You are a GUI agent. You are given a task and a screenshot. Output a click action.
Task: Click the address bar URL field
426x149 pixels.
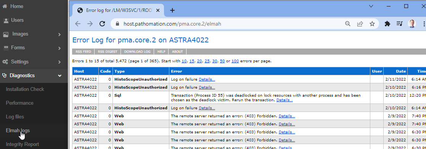228,24
